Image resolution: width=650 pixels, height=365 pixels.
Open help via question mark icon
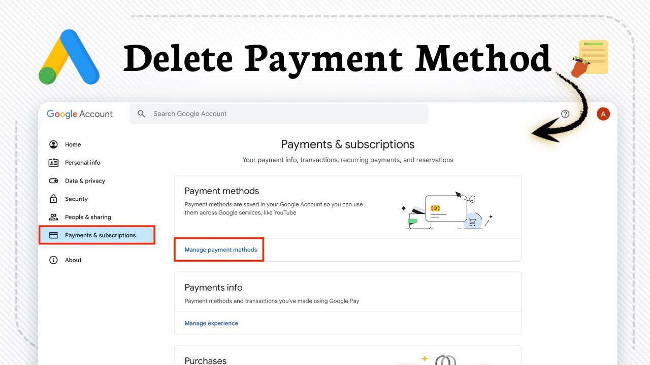565,114
